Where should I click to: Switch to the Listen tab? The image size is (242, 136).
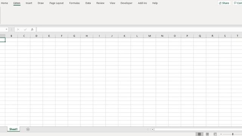tap(17, 3)
